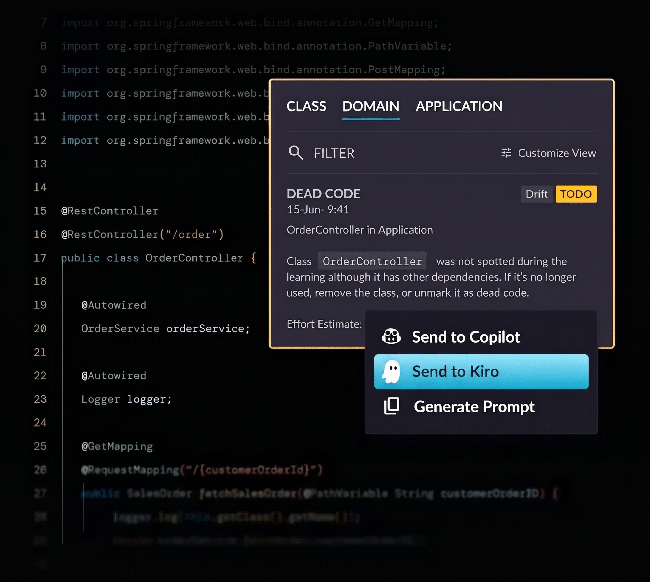Click the @RestController("/order") annotation
Screen dimensions: 650x582
tap(142, 234)
